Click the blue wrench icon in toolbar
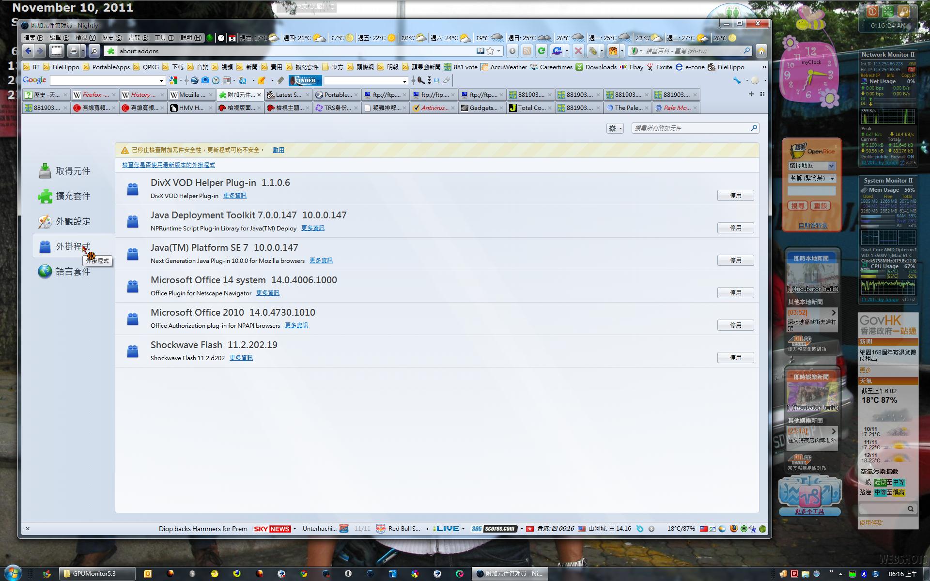Image resolution: width=930 pixels, height=581 pixels. pos(737,80)
